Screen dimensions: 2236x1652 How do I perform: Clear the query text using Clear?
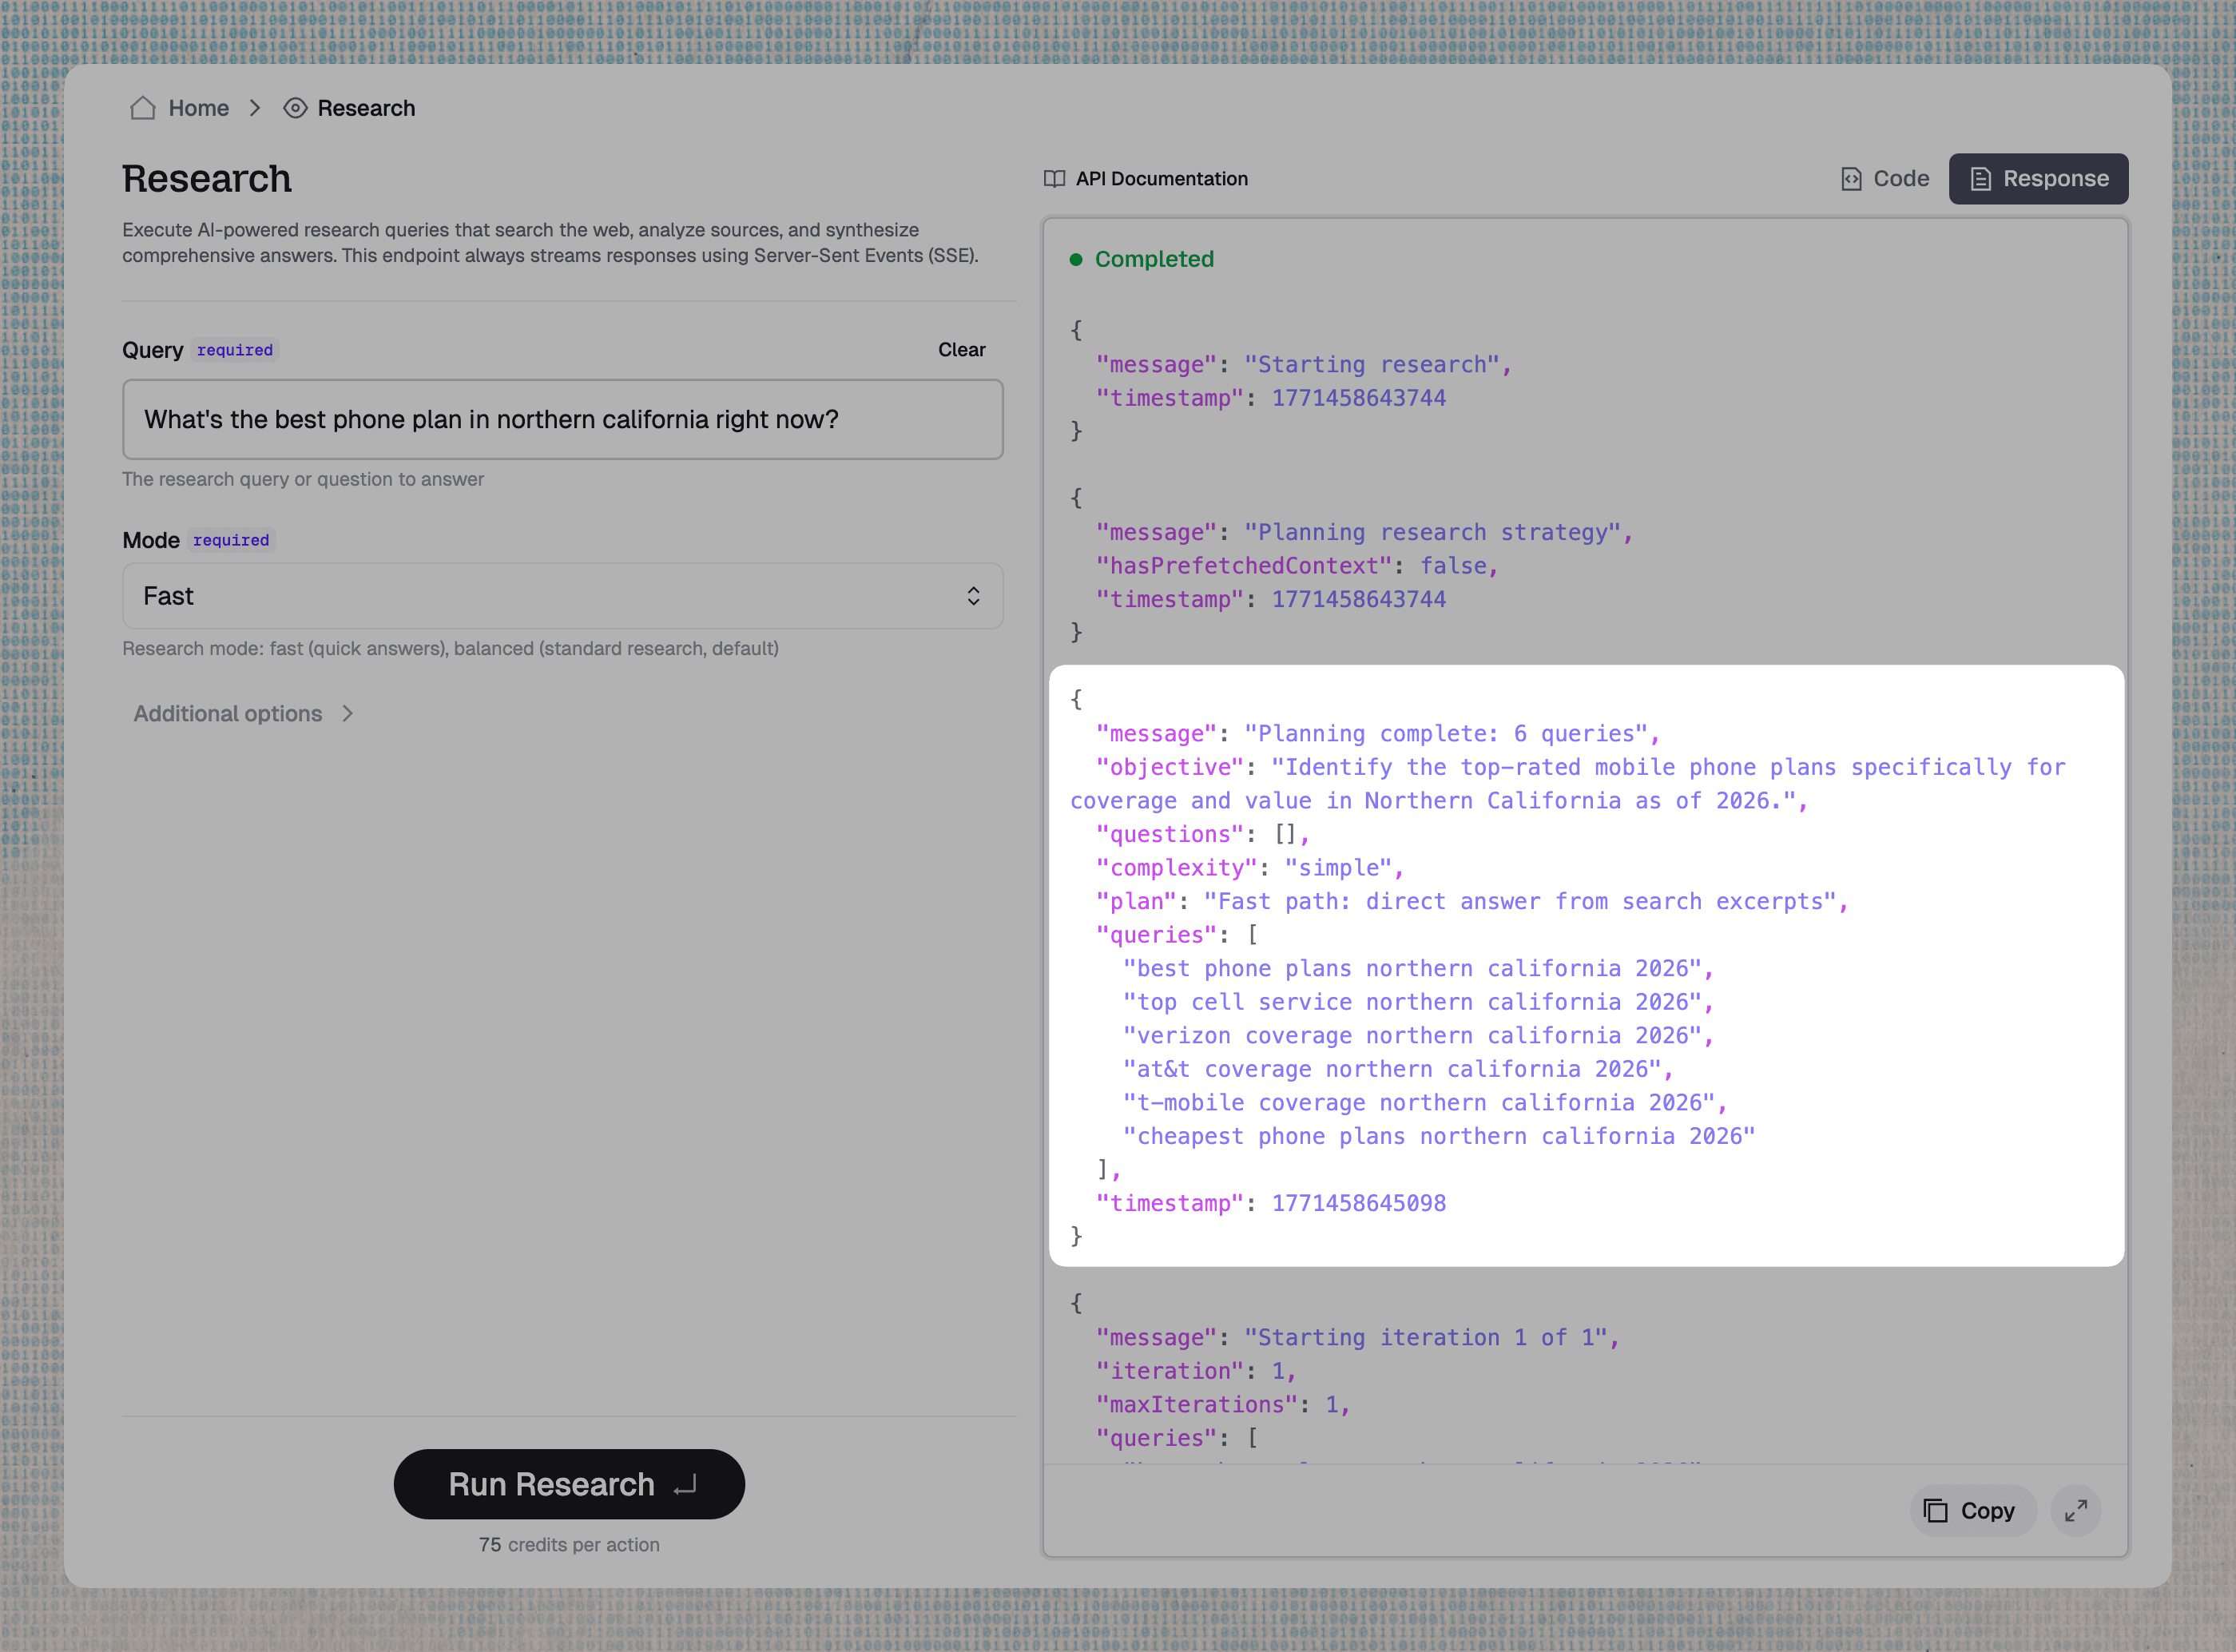coord(961,350)
